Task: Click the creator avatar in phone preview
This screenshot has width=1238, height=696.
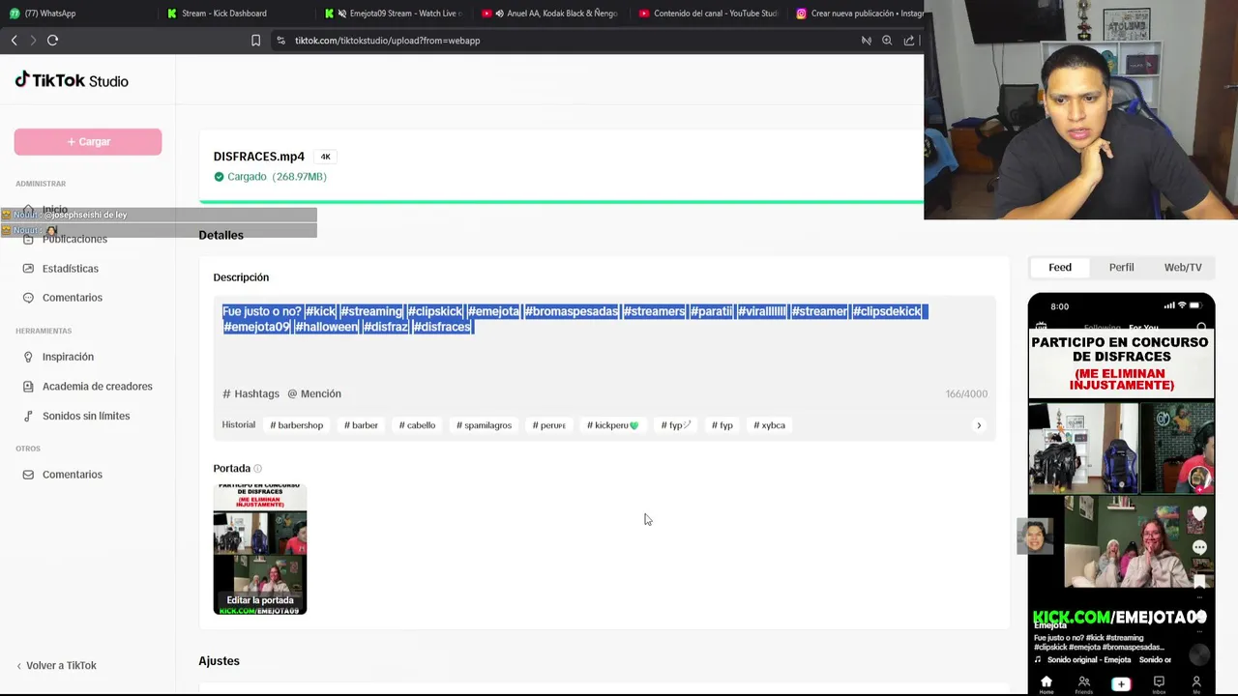Action: (x=1199, y=478)
